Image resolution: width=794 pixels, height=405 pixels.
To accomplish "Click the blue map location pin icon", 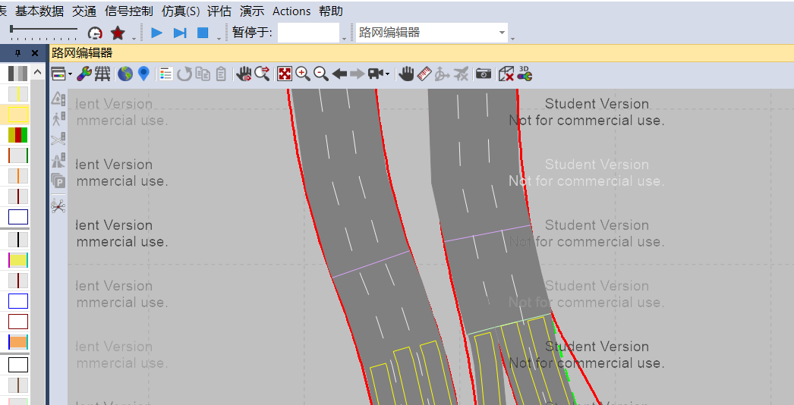I will tap(143, 74).
